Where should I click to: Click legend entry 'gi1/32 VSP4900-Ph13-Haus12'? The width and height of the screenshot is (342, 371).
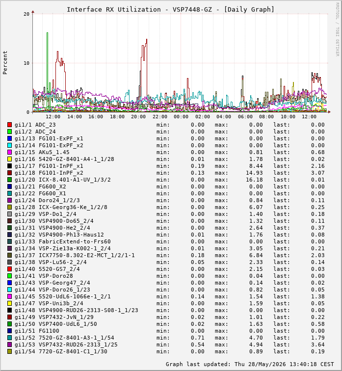coord(59,235)
